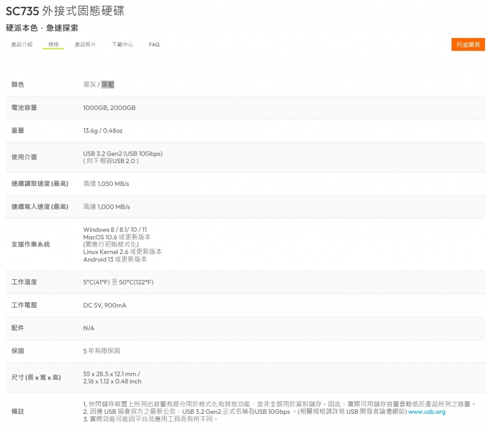
Task: Select the 使用介面 row label
Action: pos(24,157)
